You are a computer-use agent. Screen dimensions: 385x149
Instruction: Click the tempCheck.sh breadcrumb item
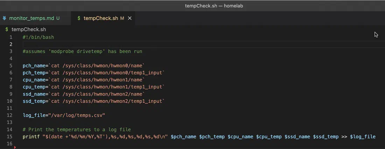coord(29,29)
